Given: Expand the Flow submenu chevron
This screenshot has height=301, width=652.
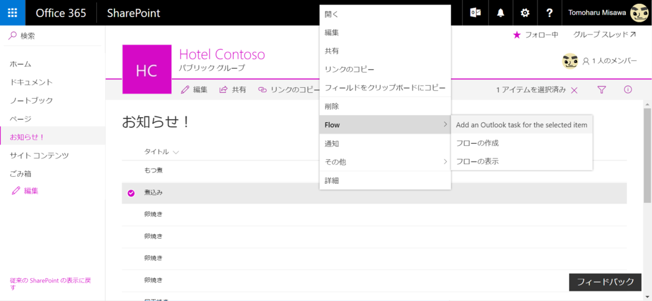Looking at the screenshot, I should 445,124.
